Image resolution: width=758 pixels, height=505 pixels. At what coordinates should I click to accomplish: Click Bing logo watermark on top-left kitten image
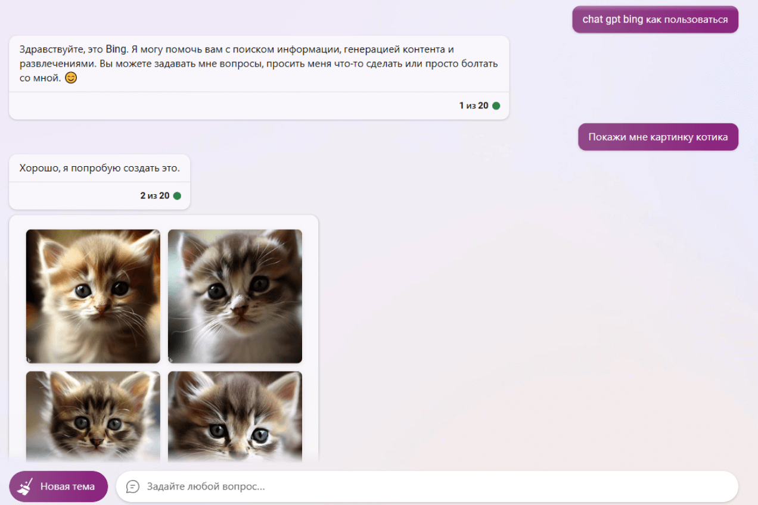[x=29, y=360]
